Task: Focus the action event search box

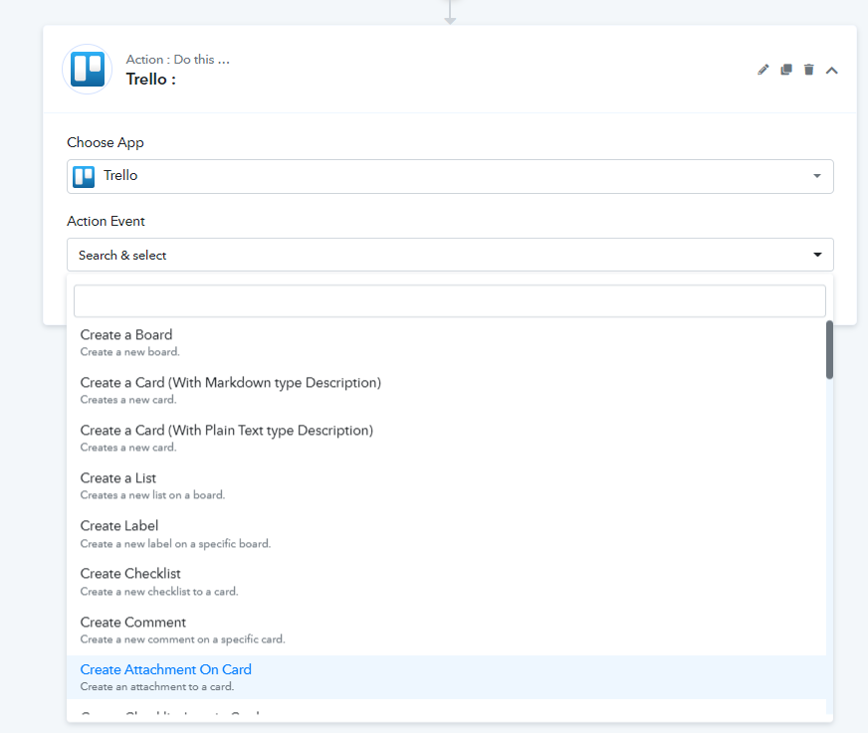Action: pyautogui.click(x=449, y=301)
